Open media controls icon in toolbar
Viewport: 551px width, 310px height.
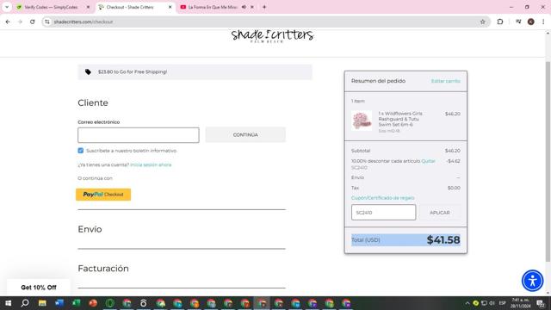click(x=518, y=22)
